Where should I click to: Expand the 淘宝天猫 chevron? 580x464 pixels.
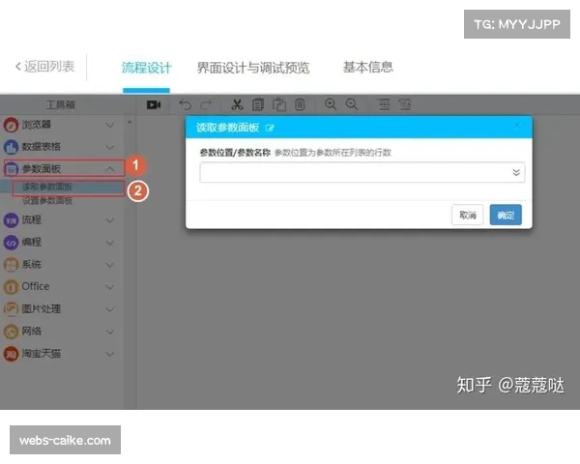(110, 354)
